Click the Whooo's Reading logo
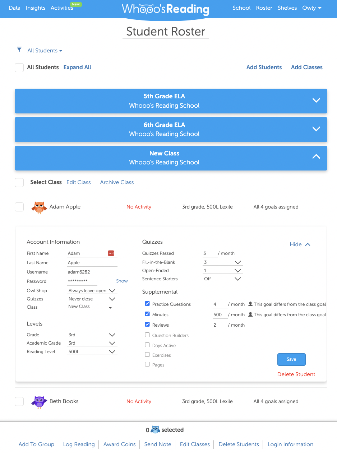 click(165, 9)
